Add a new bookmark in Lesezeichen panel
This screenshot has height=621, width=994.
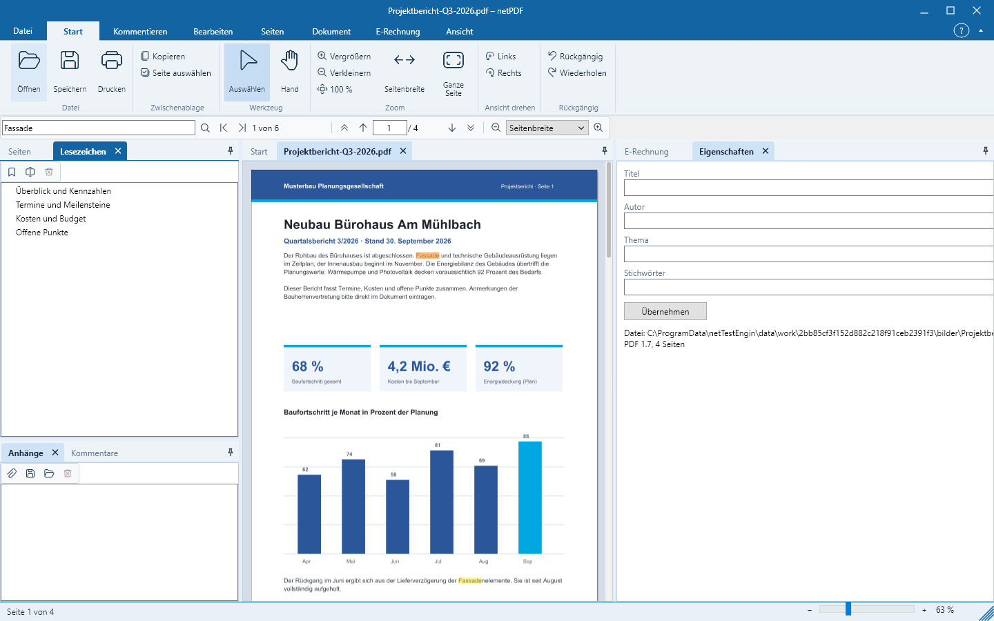click(x=12, y=172)
